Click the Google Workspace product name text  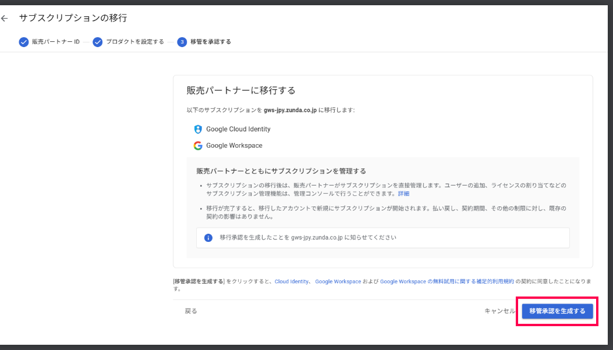click(234, 145)
